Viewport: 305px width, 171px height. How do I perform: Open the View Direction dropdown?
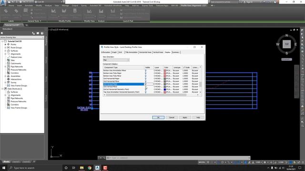[116, 60]
